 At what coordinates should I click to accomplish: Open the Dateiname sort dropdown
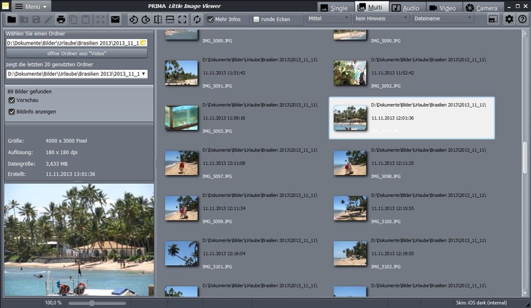443,19
